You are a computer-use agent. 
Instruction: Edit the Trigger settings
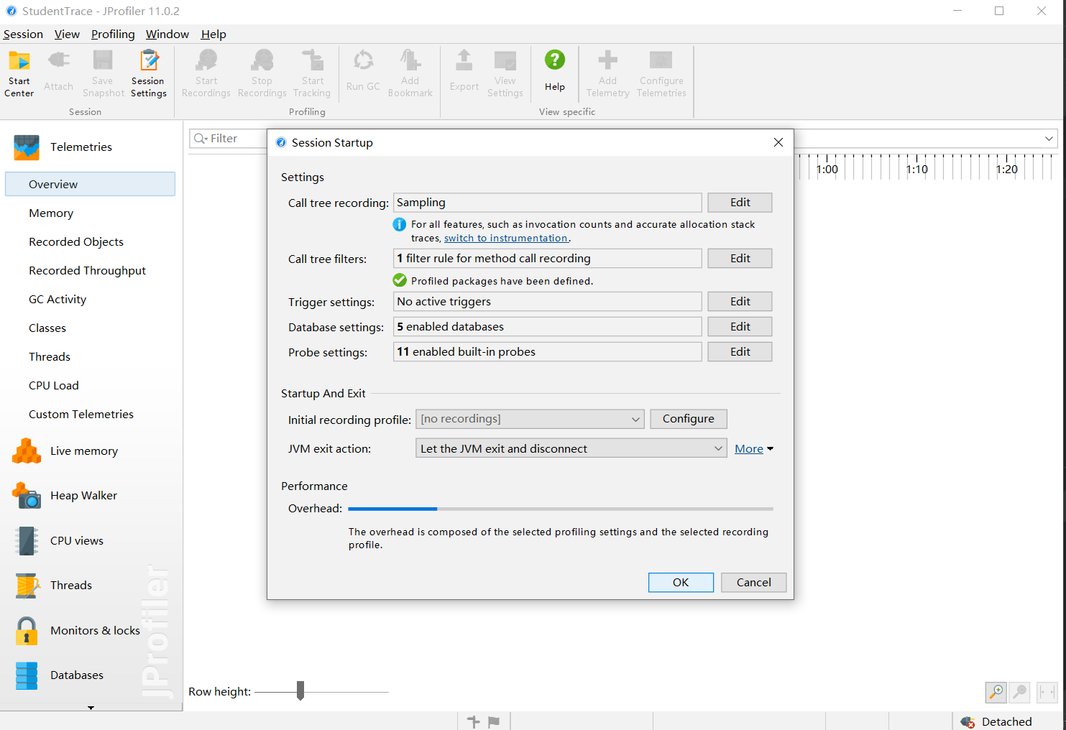click(x=740, y=302)
